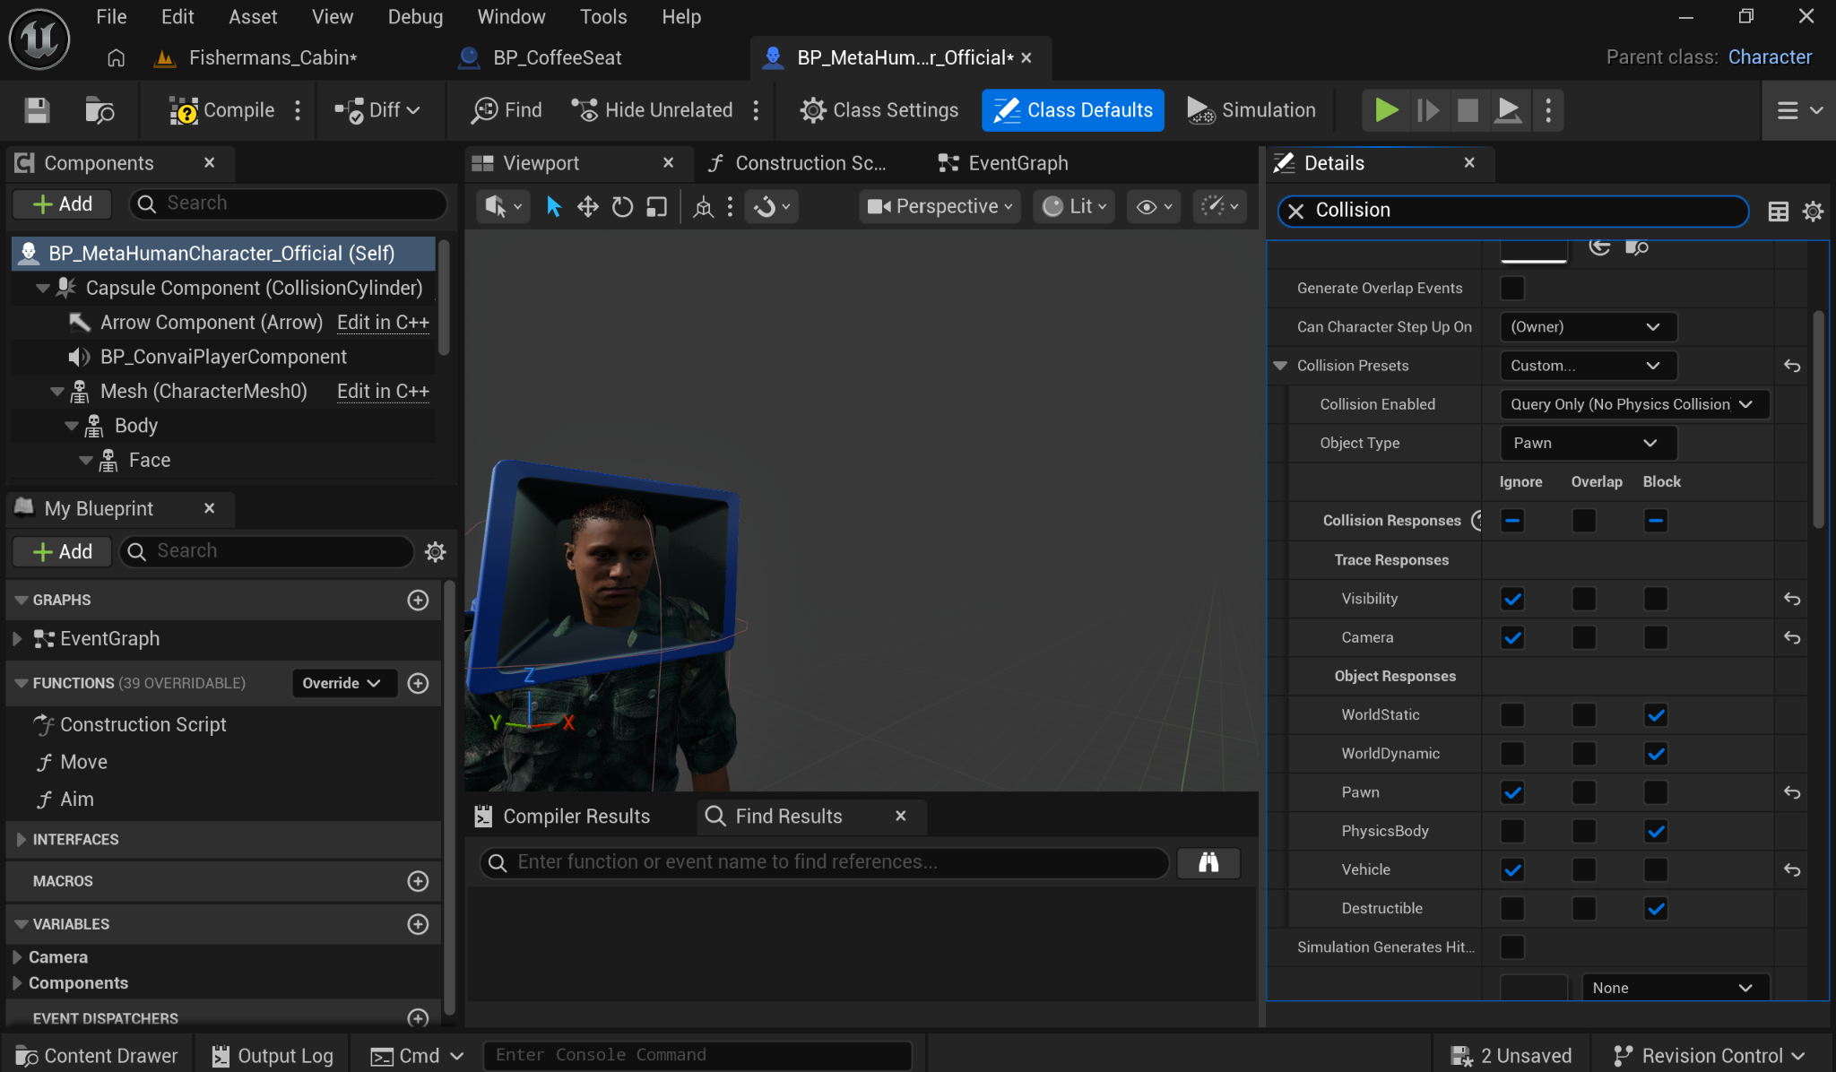Open Can Character Step Up On dropdown
Viewport: 1836px width, 1072px height.
pyautogui.click(x=1588, y=327)
